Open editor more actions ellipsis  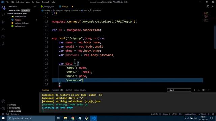pos(213,6)
